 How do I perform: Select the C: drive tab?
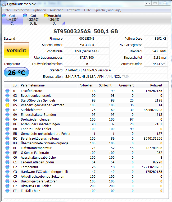(x=12, y=19)
